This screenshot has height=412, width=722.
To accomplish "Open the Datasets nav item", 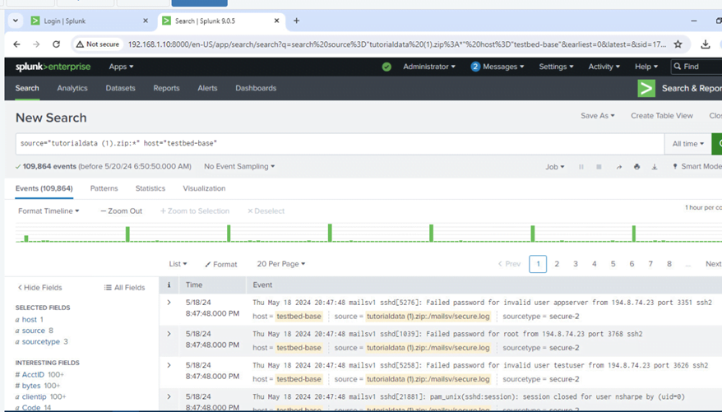I will pyautogui.click(x=121, y=88).
